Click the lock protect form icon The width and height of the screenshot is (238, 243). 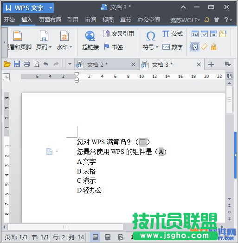point(213,47)
